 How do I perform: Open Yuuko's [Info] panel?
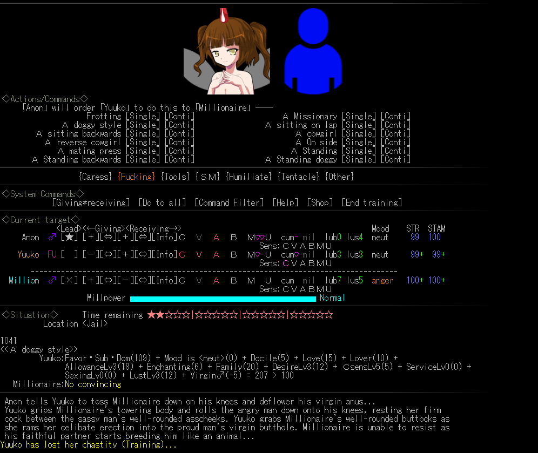coord(164,254)
